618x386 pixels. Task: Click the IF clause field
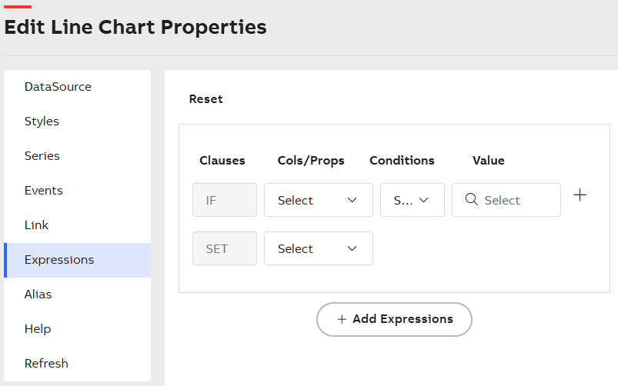(224, 200)
